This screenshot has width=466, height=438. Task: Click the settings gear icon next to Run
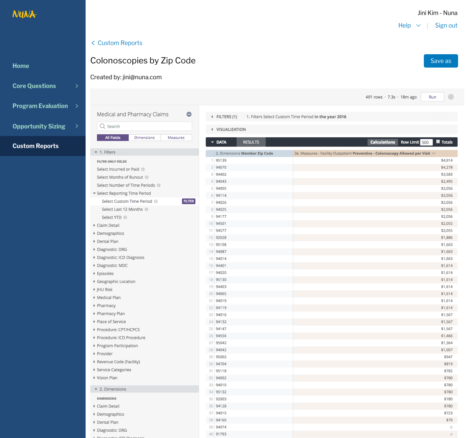(451, 97)
